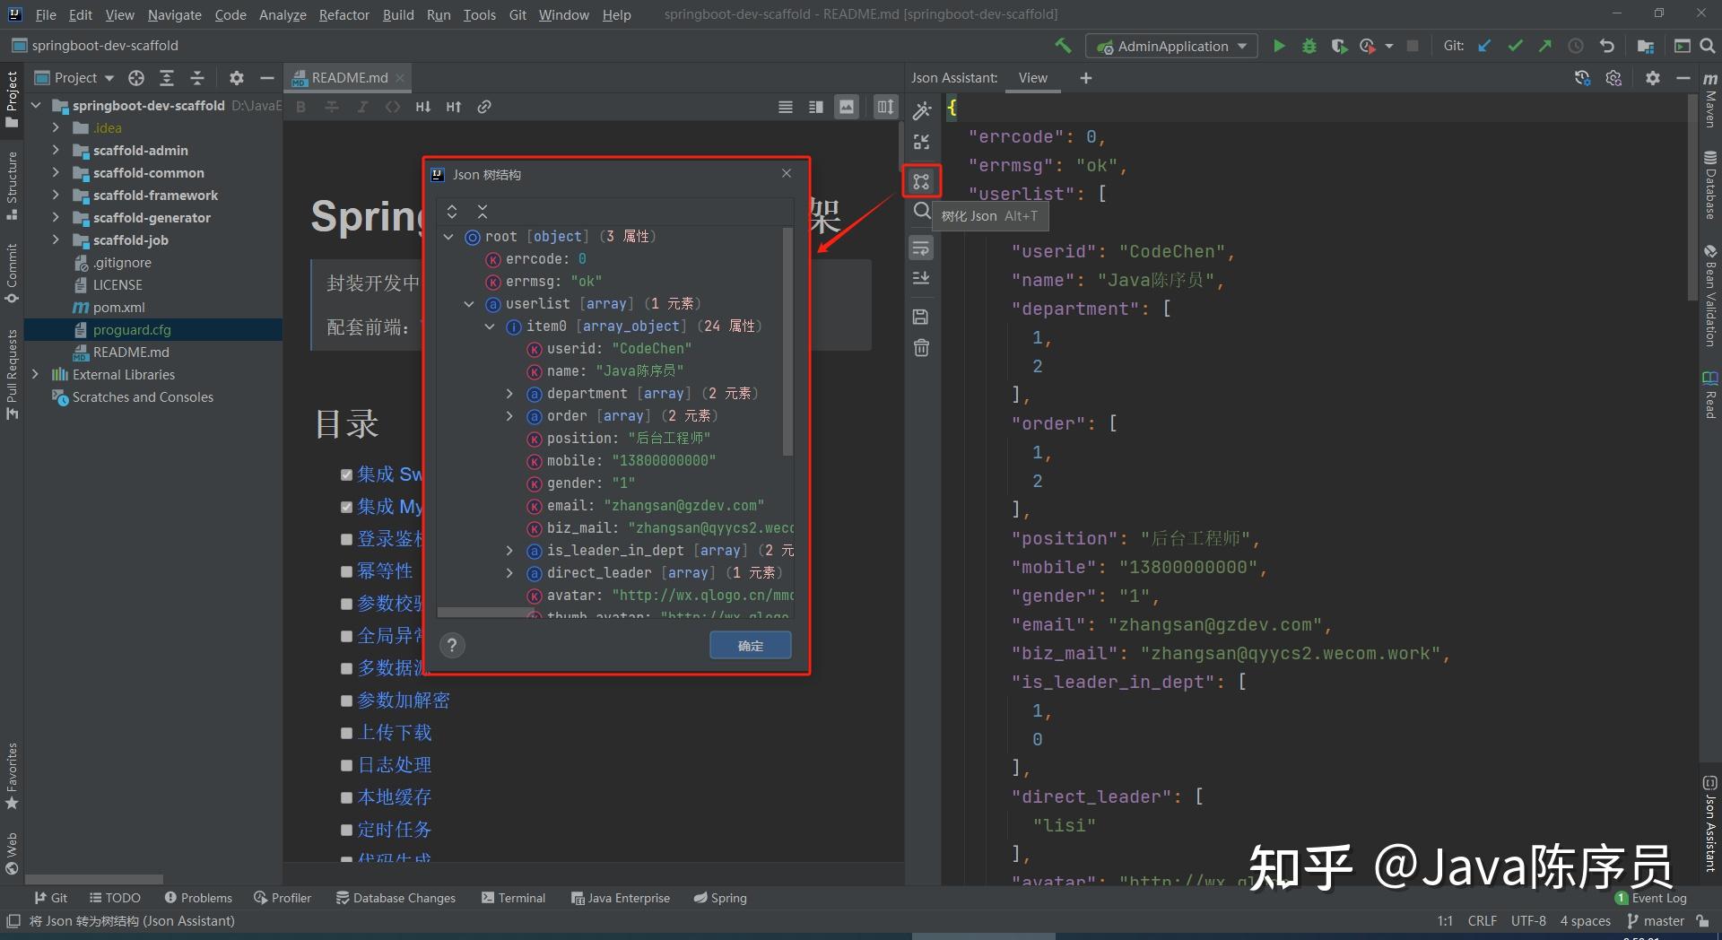Open the tree view Json icon highlighted in red
Image resolution: width=1722 pixels, height=940 pixels.
tap(921, 181)
